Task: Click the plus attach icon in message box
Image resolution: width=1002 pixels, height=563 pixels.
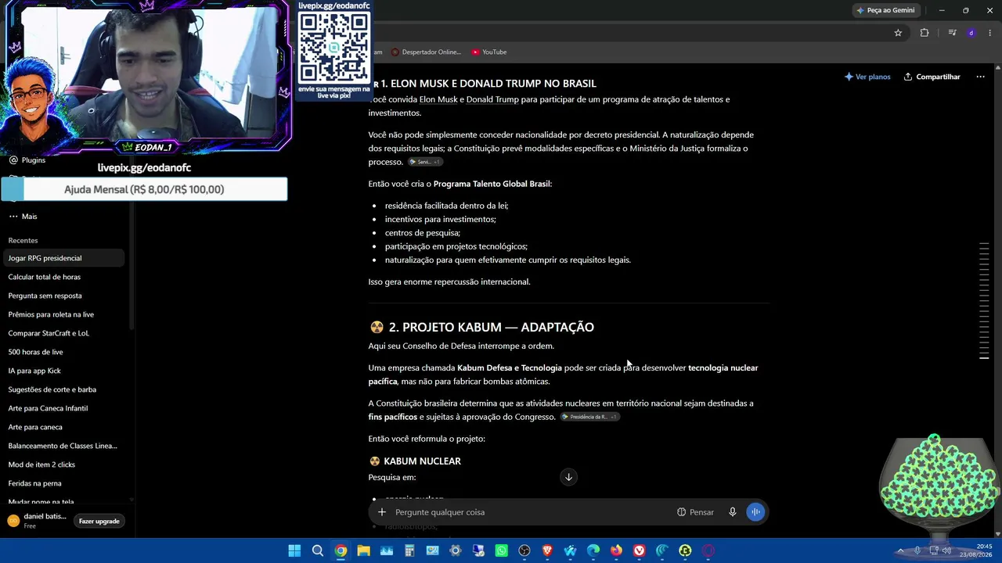Action: pyautogui.click(x=382, y=512)
